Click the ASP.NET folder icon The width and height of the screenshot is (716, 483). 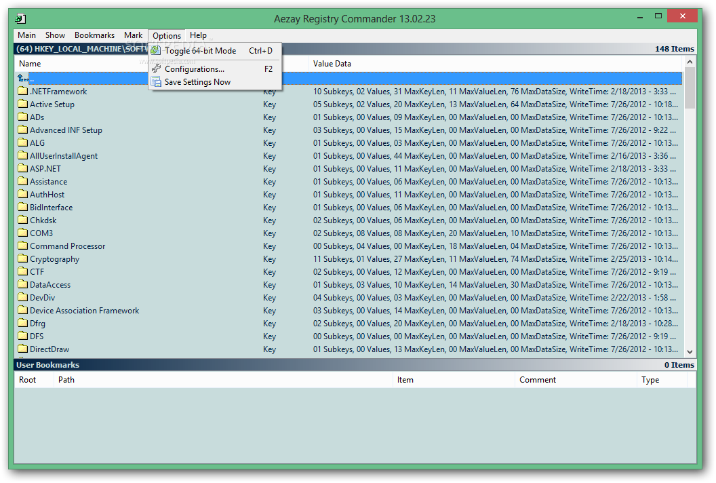(23, 168)
